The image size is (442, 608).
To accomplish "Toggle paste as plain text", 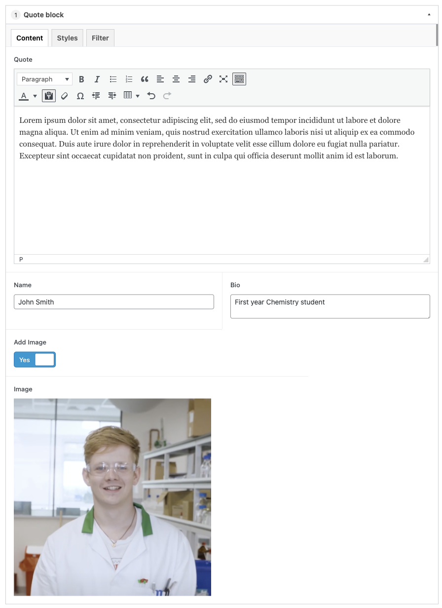I will point(49,96).
